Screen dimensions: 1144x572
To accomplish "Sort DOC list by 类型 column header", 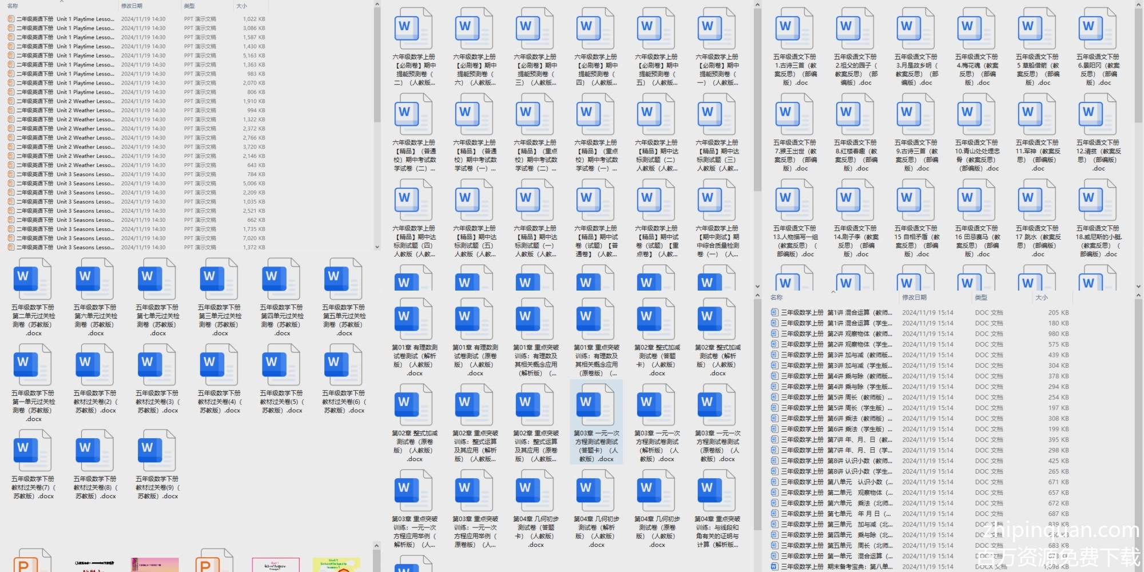I will pos(981,297).
